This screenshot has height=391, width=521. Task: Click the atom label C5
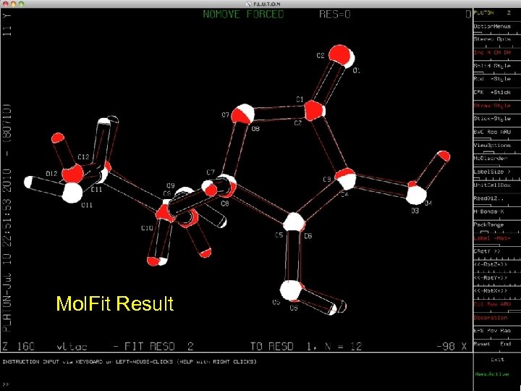coord(279,235)
